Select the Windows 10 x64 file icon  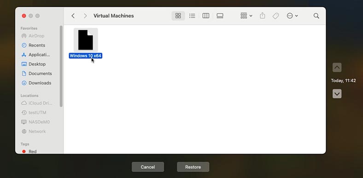tap(86, 40)
